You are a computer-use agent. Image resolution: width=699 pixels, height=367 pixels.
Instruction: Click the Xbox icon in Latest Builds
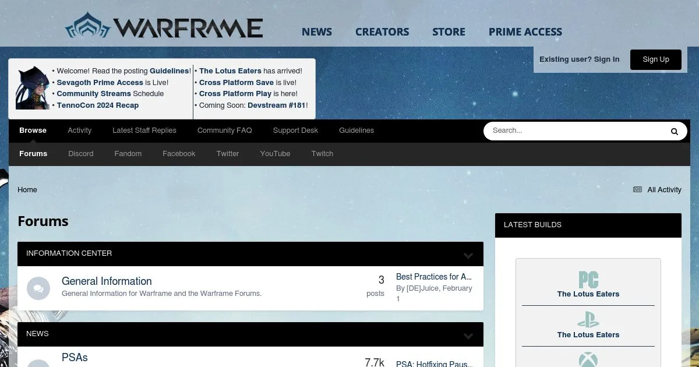pyautogui.click(x=588, y=360)
